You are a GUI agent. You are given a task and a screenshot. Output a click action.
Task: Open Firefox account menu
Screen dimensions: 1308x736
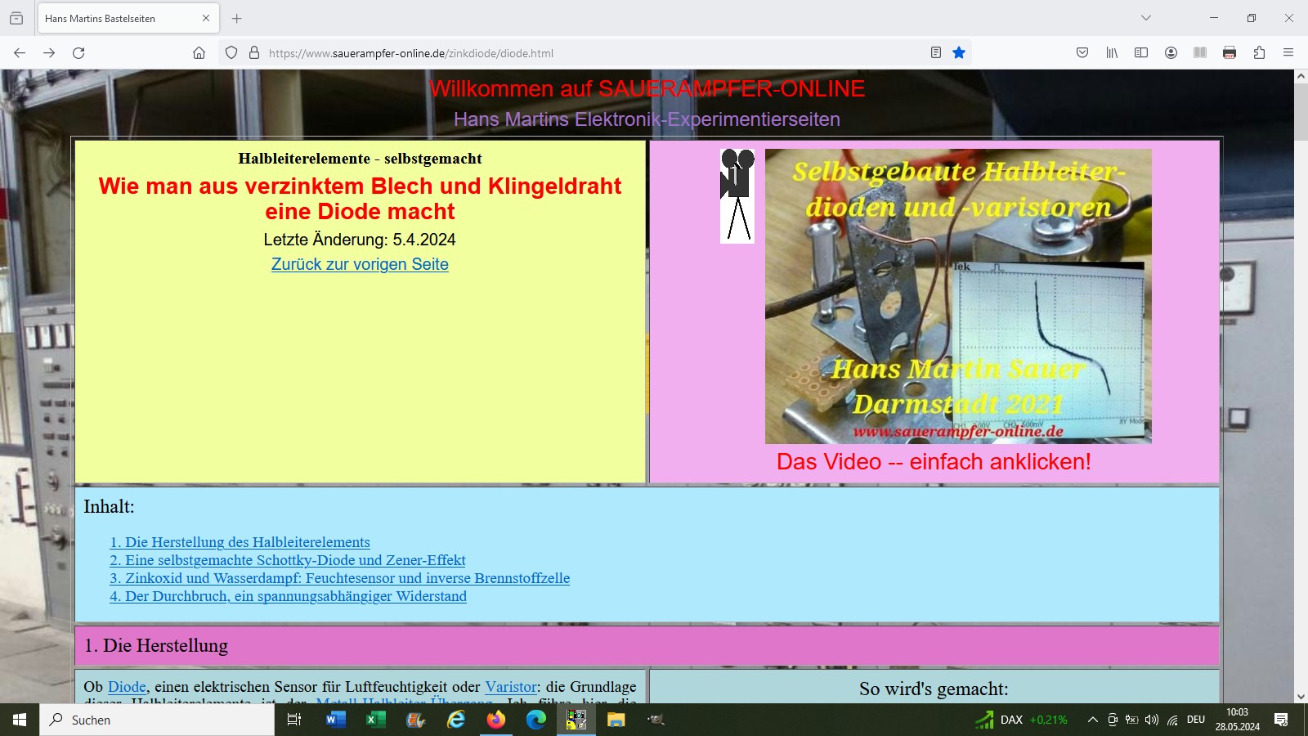[x=1171, y=52]
